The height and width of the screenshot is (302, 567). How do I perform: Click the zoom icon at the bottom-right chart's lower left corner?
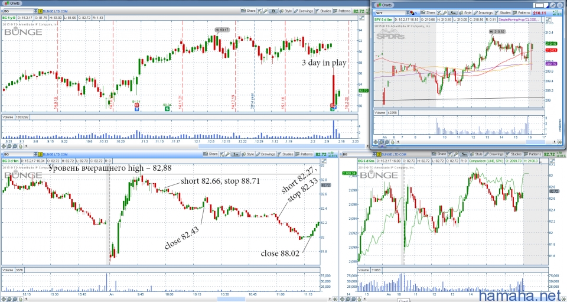pyautogui.click(x=348, y=299)
